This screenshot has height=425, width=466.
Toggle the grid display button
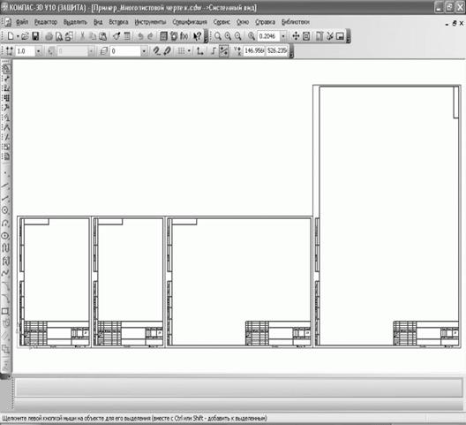181,51
